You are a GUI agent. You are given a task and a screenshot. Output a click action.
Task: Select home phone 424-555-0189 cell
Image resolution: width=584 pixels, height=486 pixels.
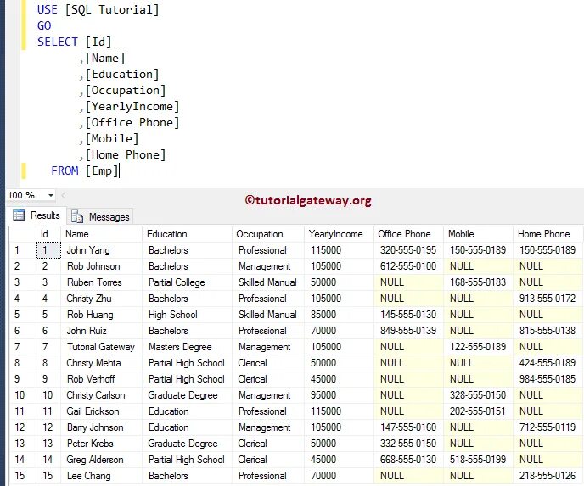(547, 363)
